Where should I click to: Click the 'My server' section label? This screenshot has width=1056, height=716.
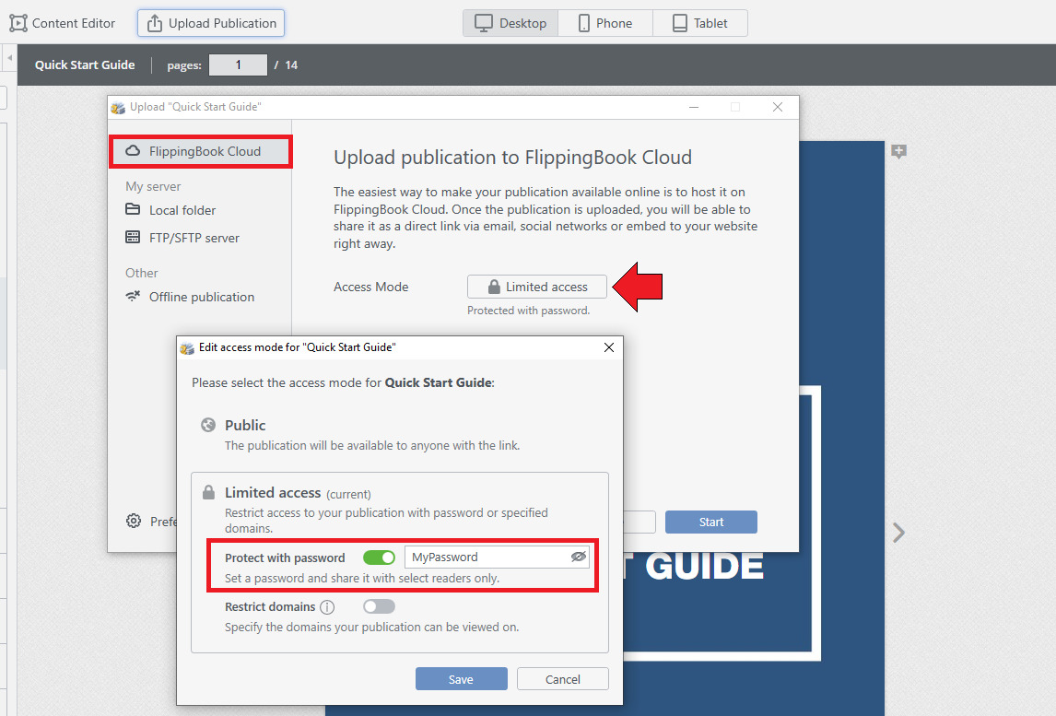[153, 186]
